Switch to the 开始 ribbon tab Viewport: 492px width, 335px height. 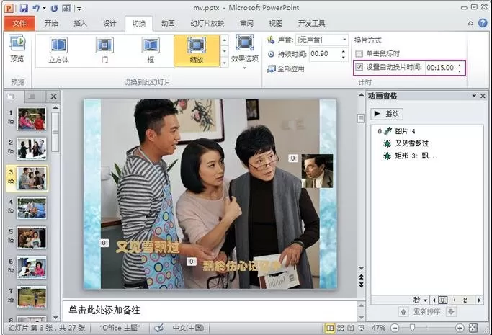tap(51, 23)
